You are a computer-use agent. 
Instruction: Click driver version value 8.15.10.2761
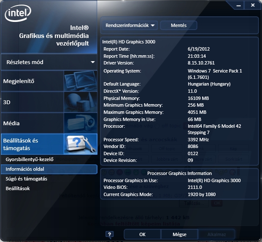click(x=201, y=63)
